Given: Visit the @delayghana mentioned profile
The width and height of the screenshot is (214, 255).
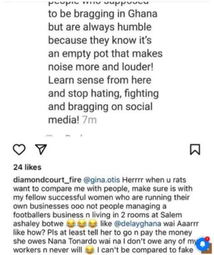Looking at the screenshot, I should point(138,224).
